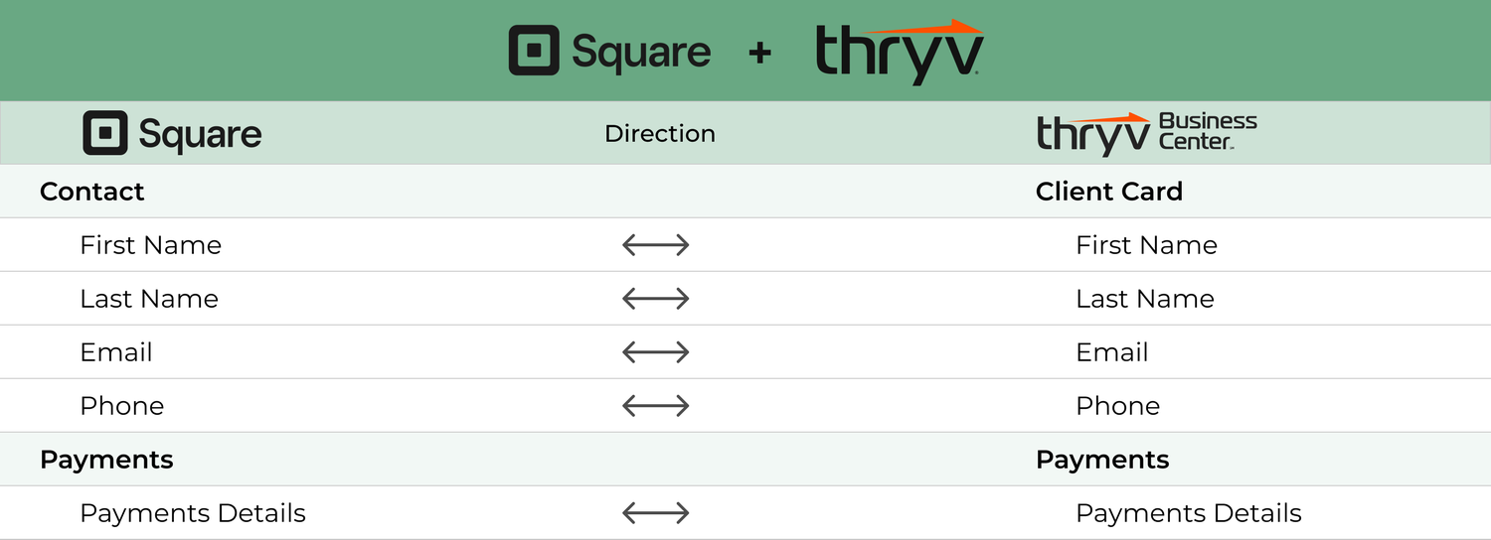Select the Direction column header
Image resolution: width=1491 pixels, height=540 pixels.
pyautogui.click(x=660, y=134)
